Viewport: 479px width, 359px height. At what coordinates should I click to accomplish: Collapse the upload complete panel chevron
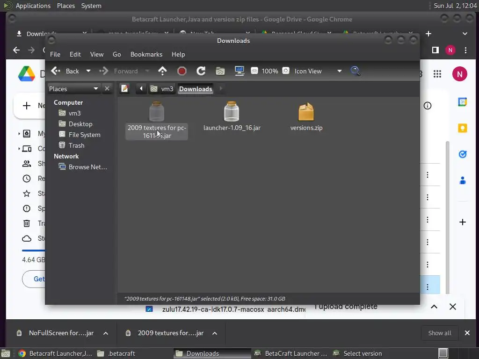(434, 307)
